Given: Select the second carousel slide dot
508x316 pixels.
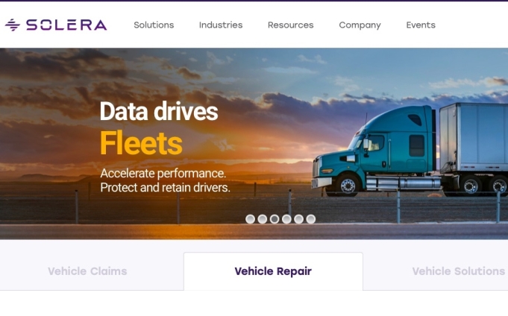Looking at the screenshot, I should coord(263,219).
